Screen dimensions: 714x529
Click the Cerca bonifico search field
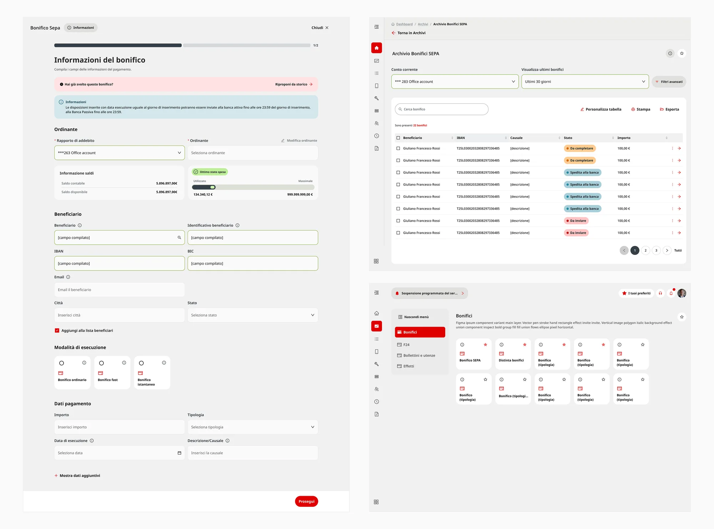point(441,109)
